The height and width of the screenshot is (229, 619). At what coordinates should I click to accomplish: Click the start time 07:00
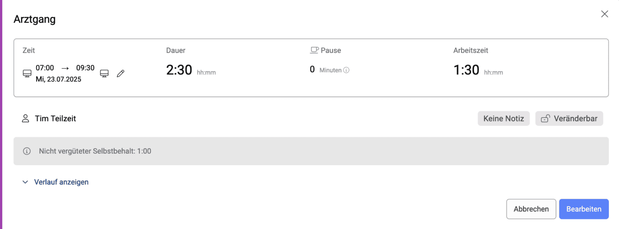coord(45,68)
